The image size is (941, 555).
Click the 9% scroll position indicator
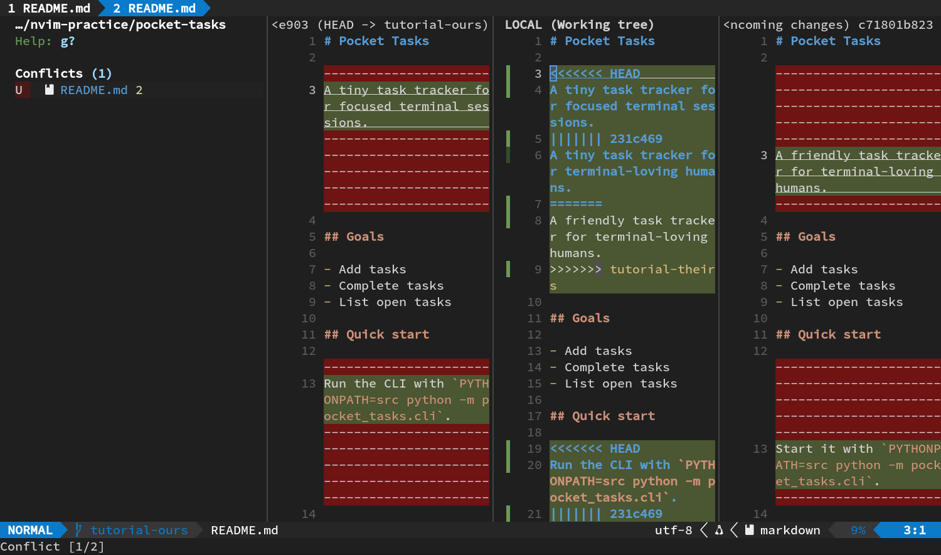pos(858,530)
